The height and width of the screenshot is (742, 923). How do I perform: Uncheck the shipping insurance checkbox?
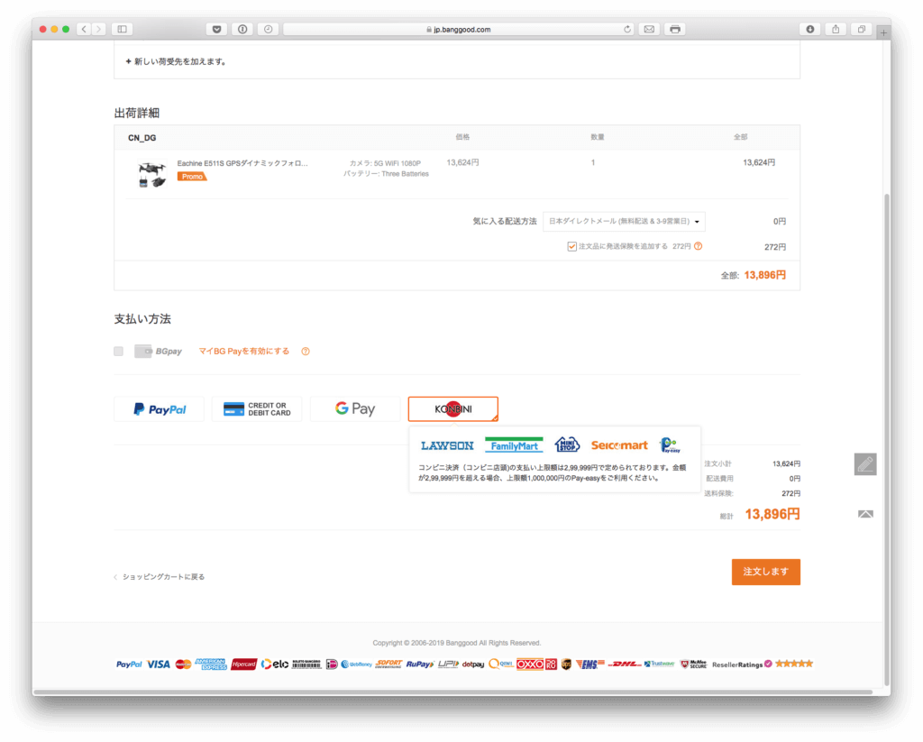tap(571, 246)
